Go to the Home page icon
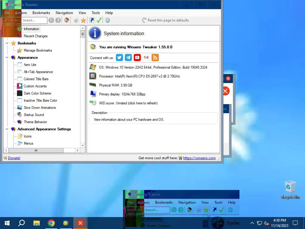This screenshot has height=229, width=305. 66,20
